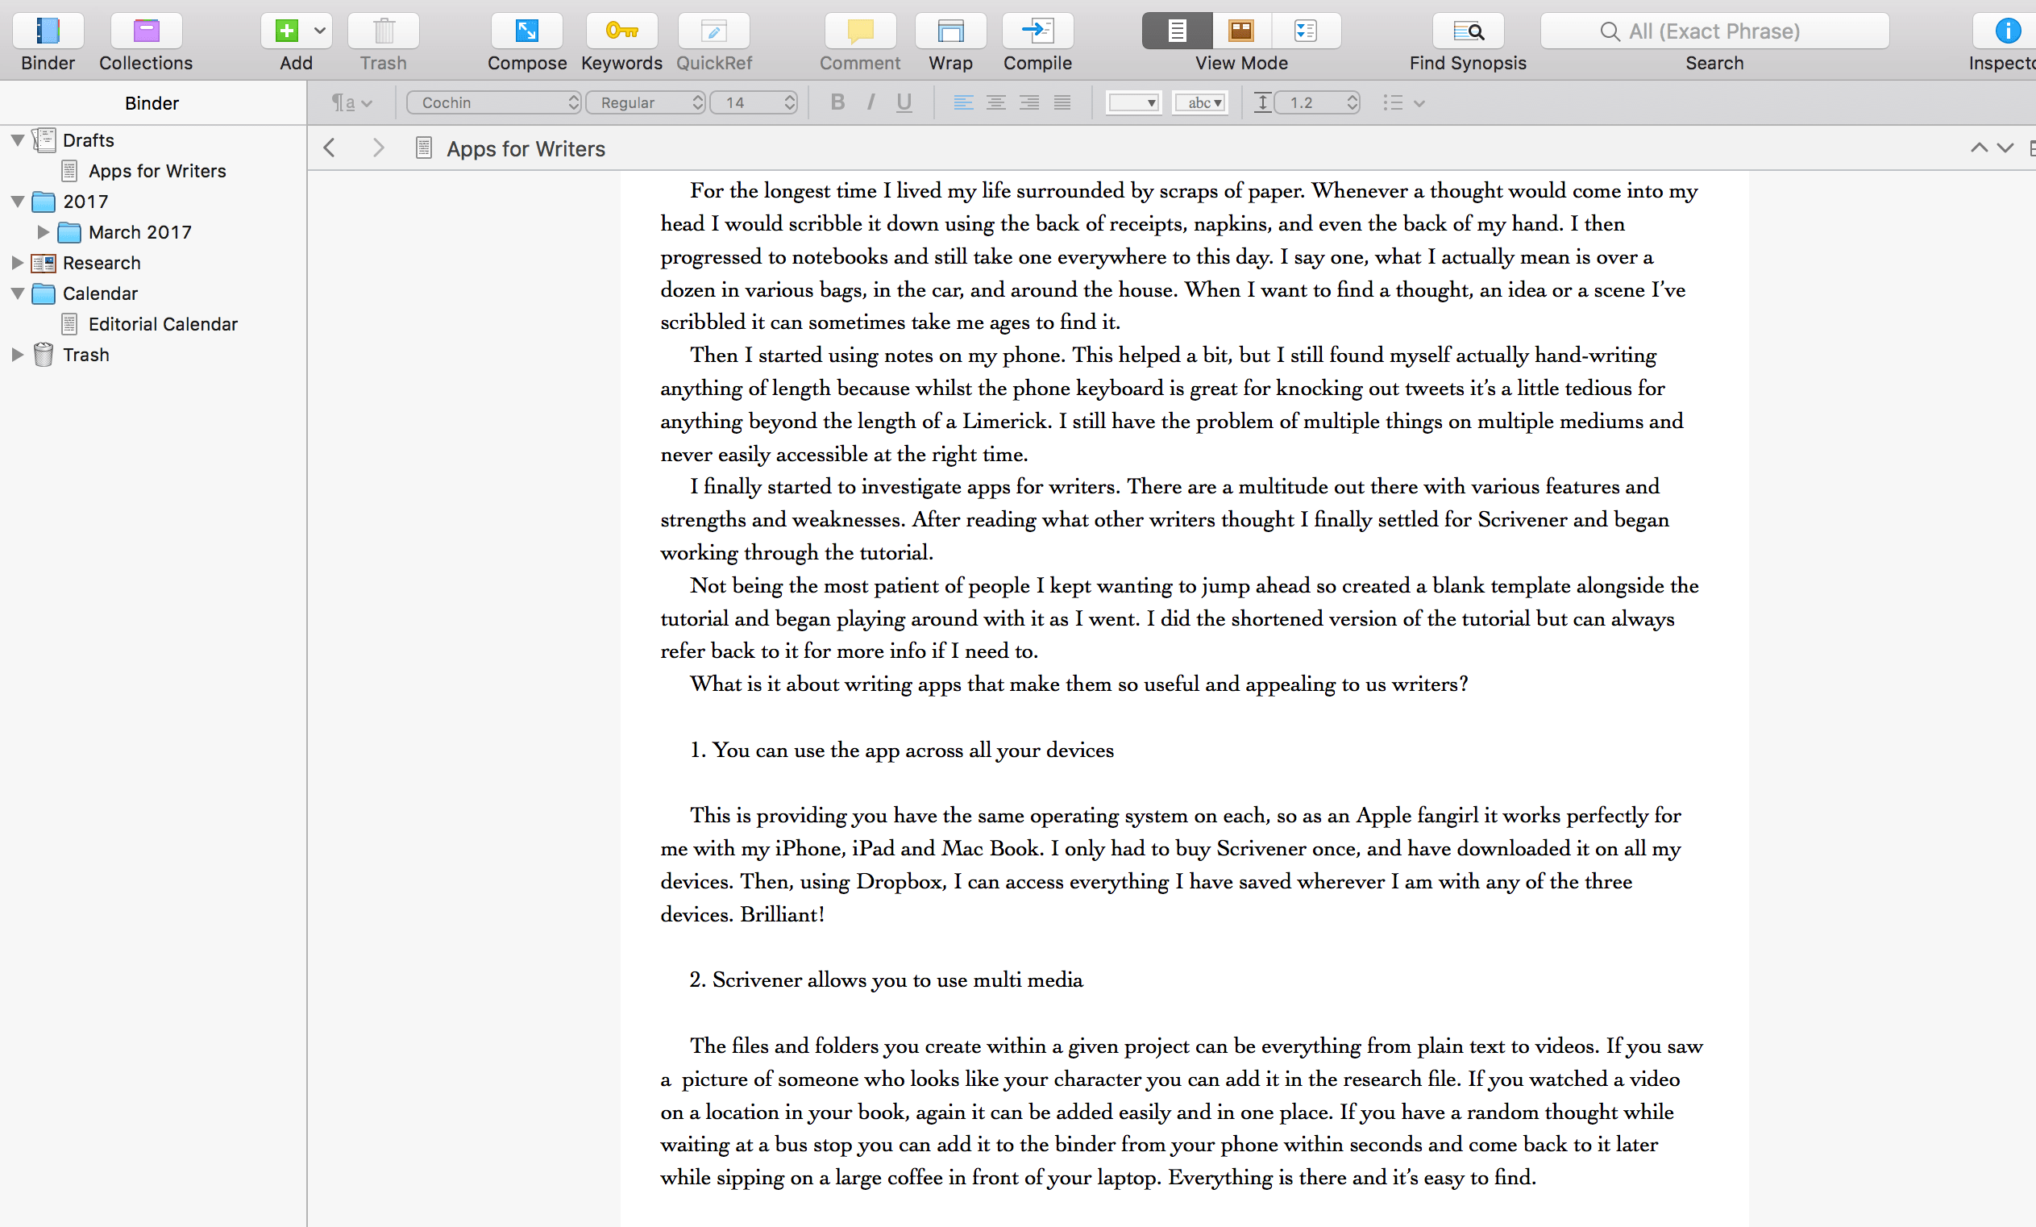2036x1227 pixels.
Task: Go back in the editor document history
Action: (330, 148)
